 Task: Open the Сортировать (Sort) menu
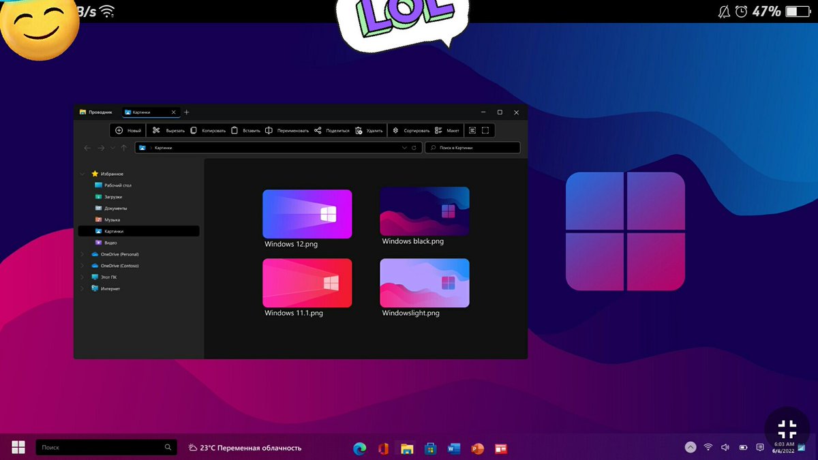coord(411,130)
